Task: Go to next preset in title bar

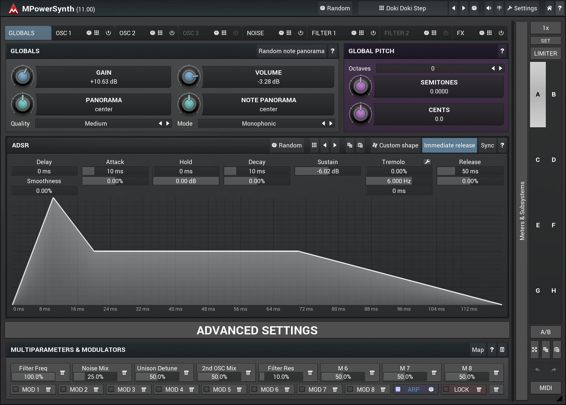Action: click(463, 8)
